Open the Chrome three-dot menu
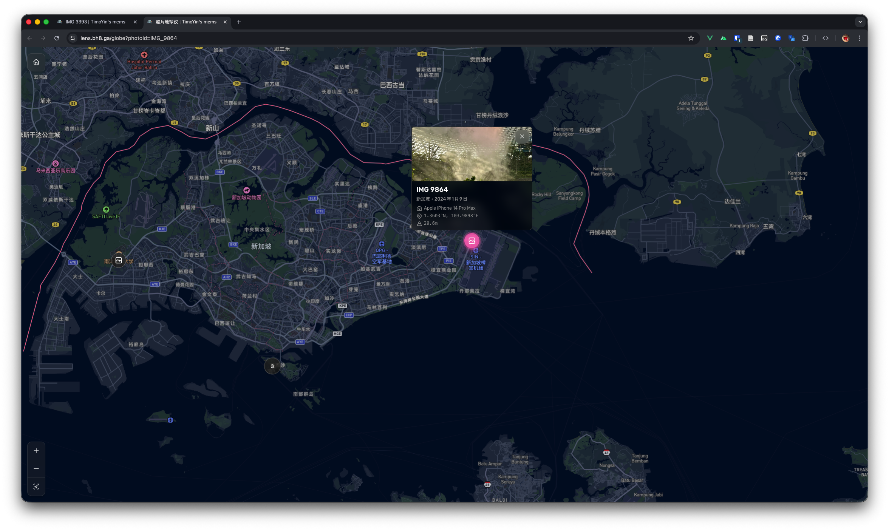The width and height of the screenshot is (889, 530). [x=859, y=38]
